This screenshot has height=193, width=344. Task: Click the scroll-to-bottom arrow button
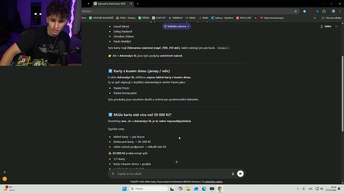click(x=177, y=161)
